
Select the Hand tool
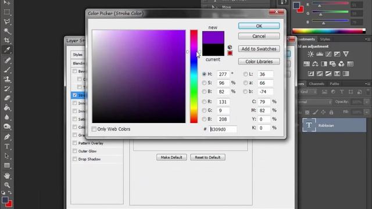coord(7,175)
